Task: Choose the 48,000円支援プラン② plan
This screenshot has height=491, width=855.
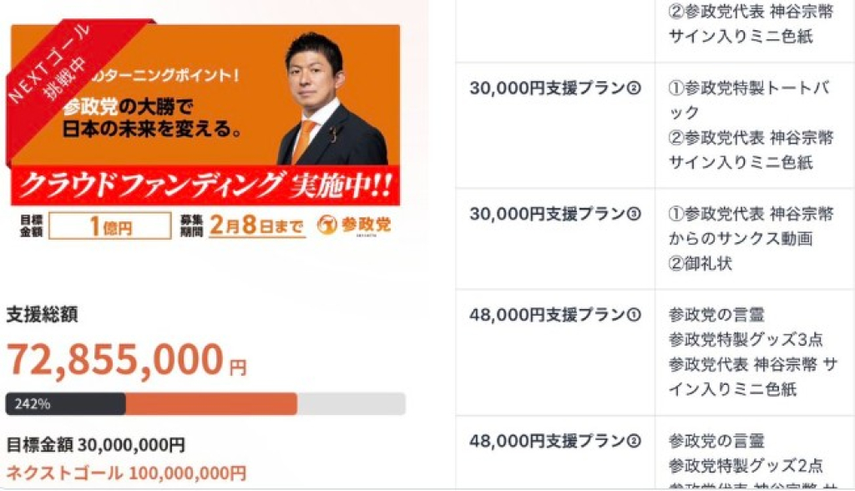Action: coord(555,440)
